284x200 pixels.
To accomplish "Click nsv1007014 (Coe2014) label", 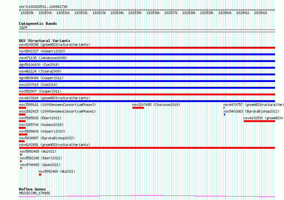I will [x=38, y=85].
